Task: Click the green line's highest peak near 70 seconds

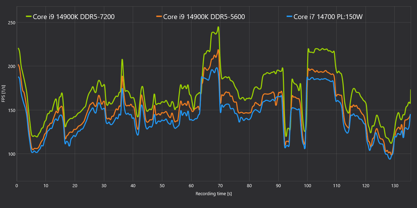Action: coord(218,27)
